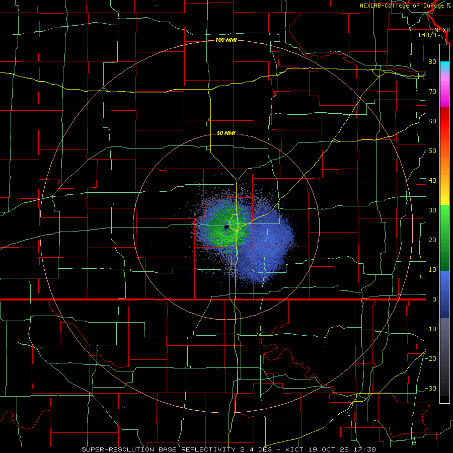453x453 pixels.
Task: Click the 40 value on the dBZ scale
Action: point(432,181)
